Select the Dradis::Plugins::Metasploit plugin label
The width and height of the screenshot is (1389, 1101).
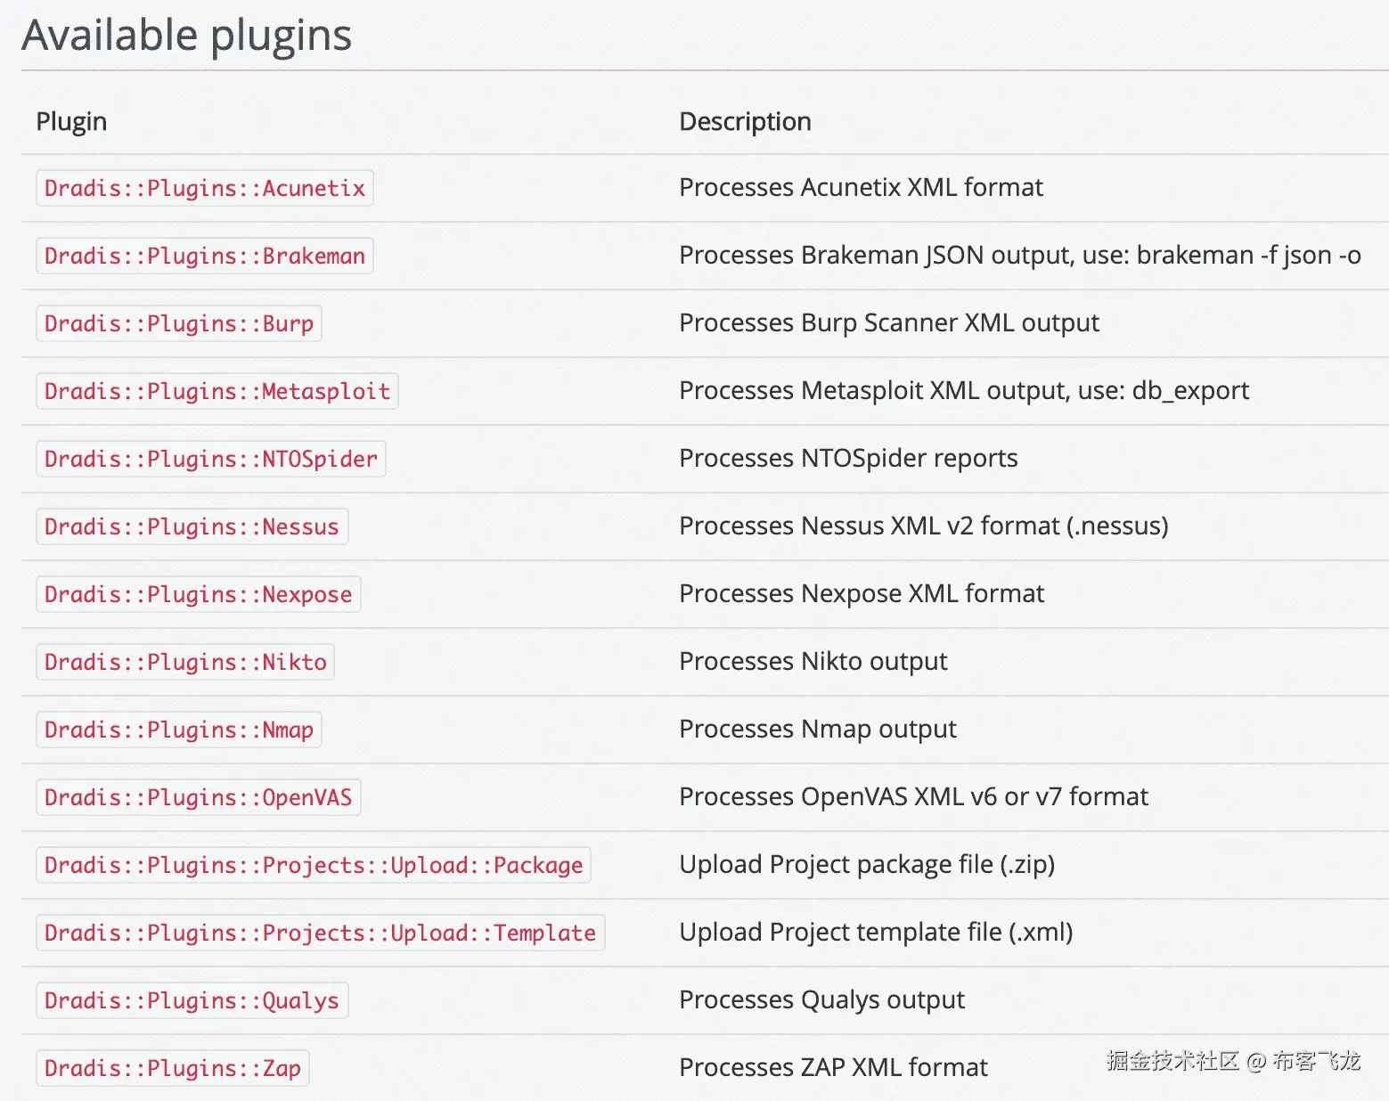[x=217, y=391]
